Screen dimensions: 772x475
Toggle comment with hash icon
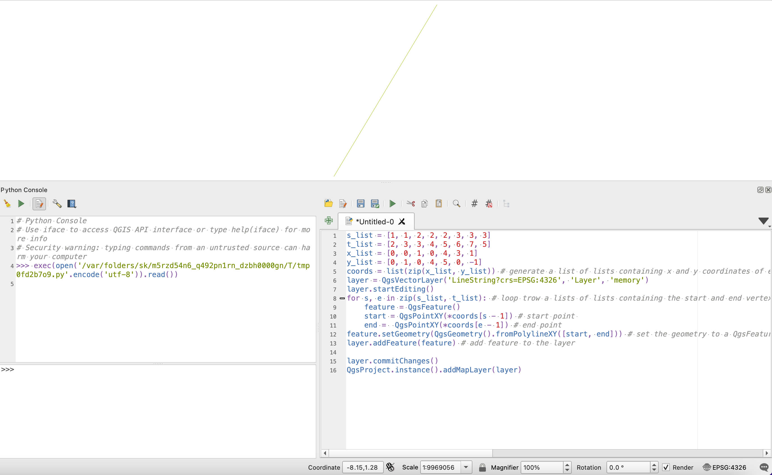(x=474, y=204)
